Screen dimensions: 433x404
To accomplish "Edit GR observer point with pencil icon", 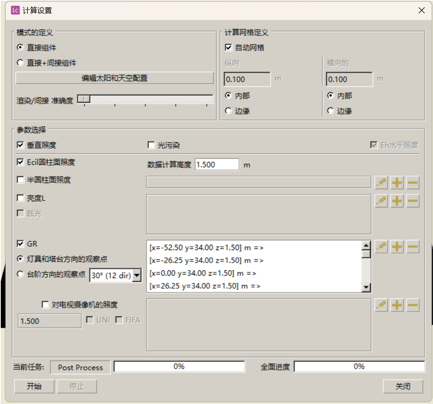I will tap(381, 247).
